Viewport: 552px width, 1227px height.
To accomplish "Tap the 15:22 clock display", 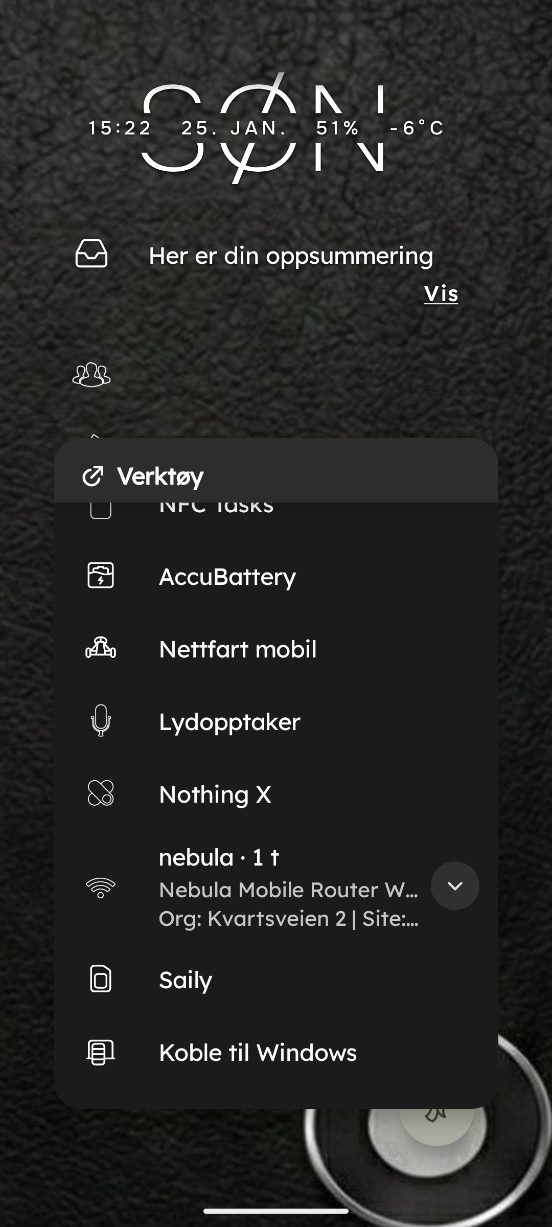I will pos(120,128).
